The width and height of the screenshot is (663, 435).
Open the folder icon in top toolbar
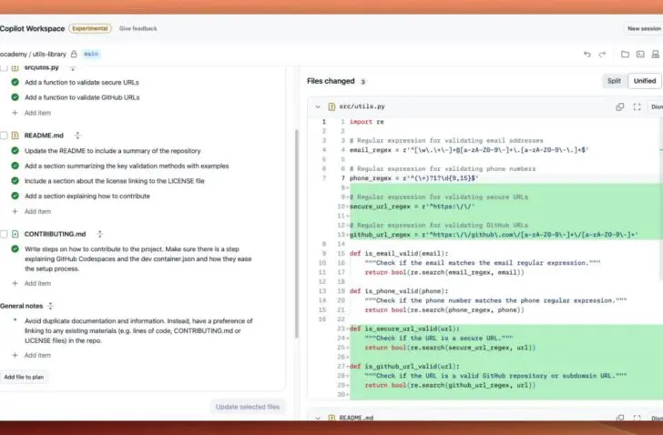tap(625, 54)
